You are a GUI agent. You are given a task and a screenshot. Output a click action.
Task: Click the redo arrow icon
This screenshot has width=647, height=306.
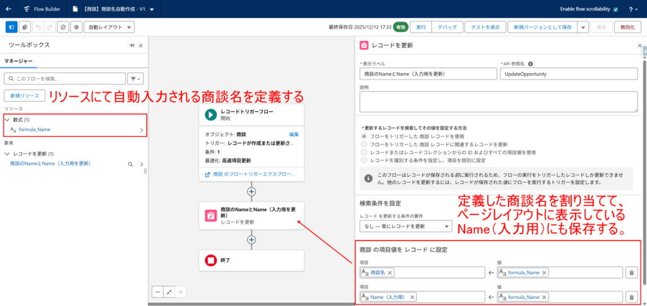point(49,27)
